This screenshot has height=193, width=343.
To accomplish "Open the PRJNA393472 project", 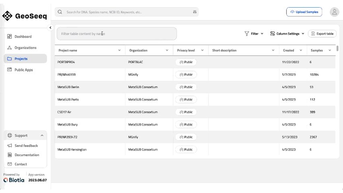I will (67, 137).
